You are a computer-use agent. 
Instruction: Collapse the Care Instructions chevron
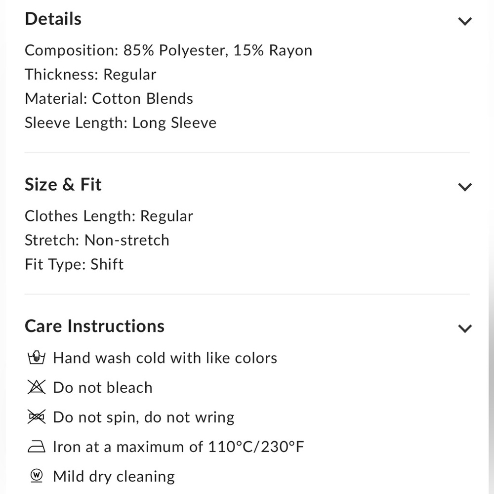click(465, 329)
